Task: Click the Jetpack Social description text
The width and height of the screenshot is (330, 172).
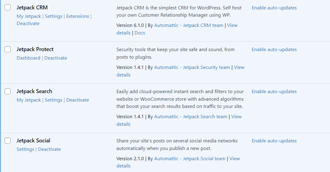Action: point(177,144)
